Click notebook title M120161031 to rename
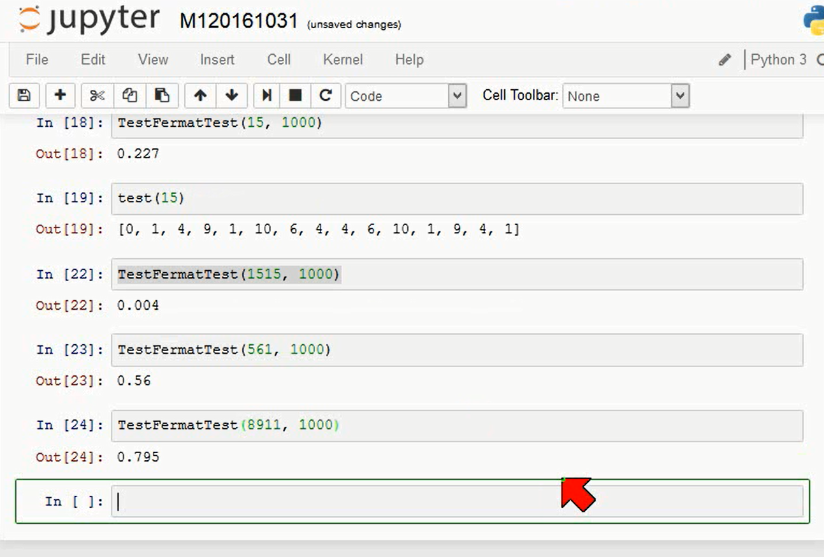The height and width of the screenshot is (557, 824). coord(239,22)
